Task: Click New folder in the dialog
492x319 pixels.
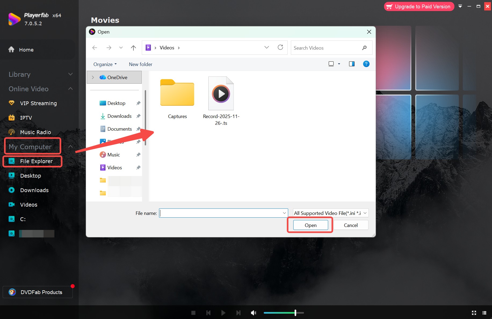Action: (x=140, y=64)
